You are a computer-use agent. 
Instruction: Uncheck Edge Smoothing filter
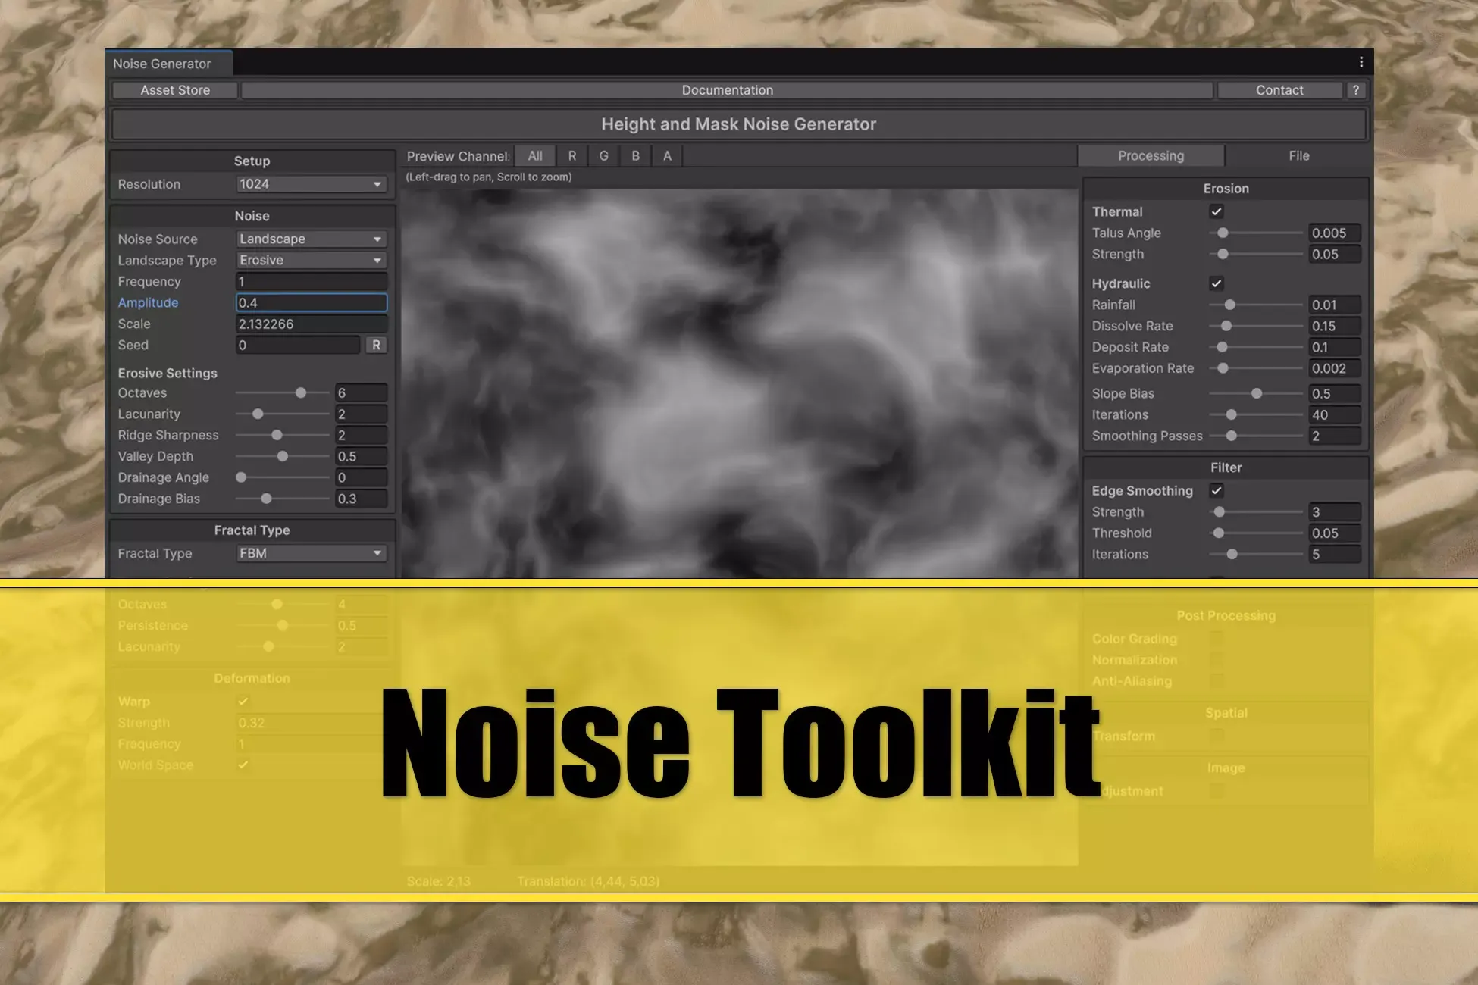pyautogui.click(x=1217, y=491)
